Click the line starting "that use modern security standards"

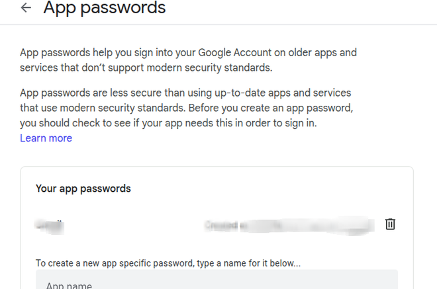[188, 108]
